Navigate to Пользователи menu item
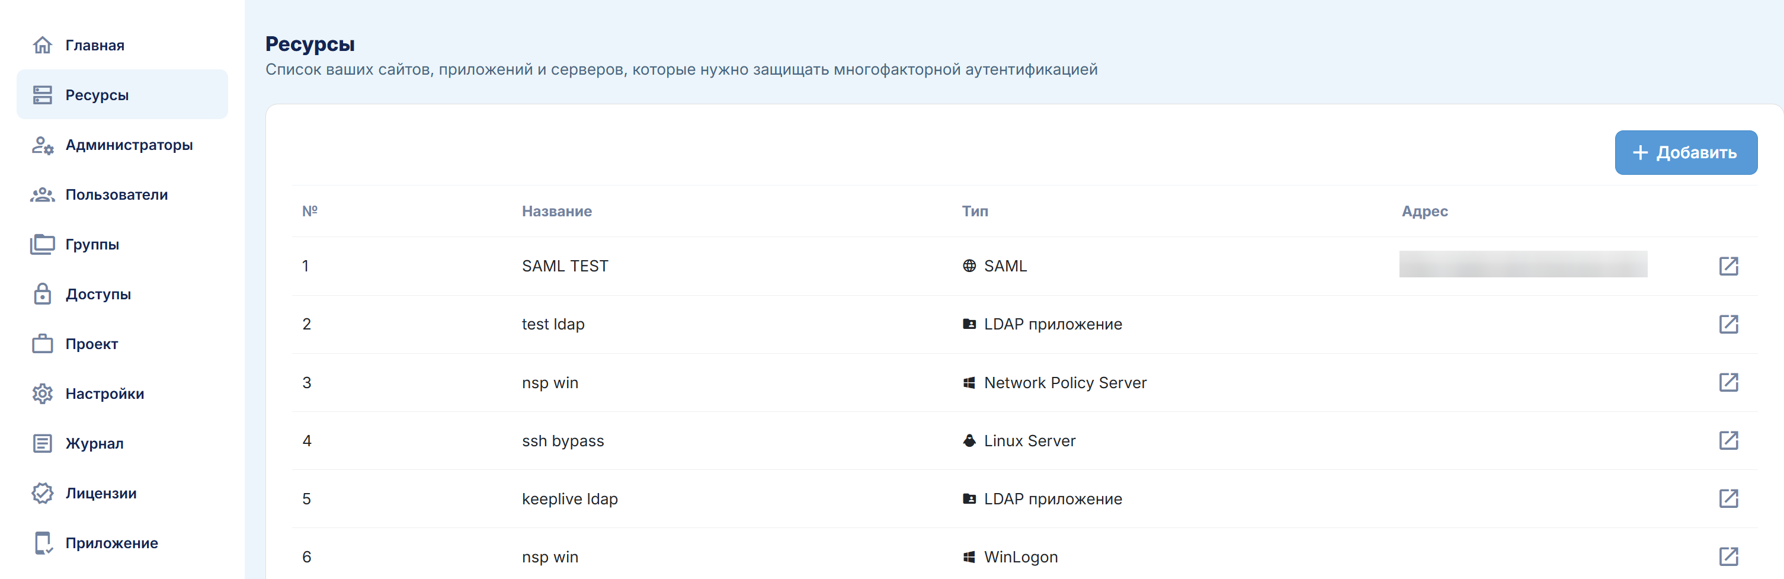Image resolution: width=1784 pixels, height=579 pixels. 116,194
